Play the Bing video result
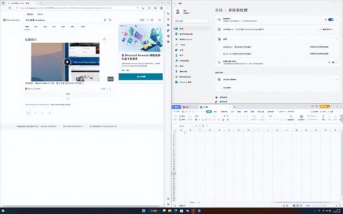 tap(67, 62)
